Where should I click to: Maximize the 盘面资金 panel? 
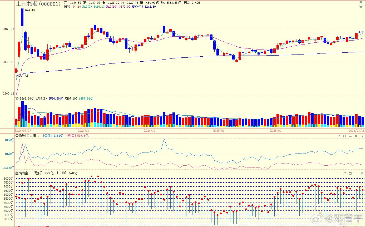coord(350,174)
